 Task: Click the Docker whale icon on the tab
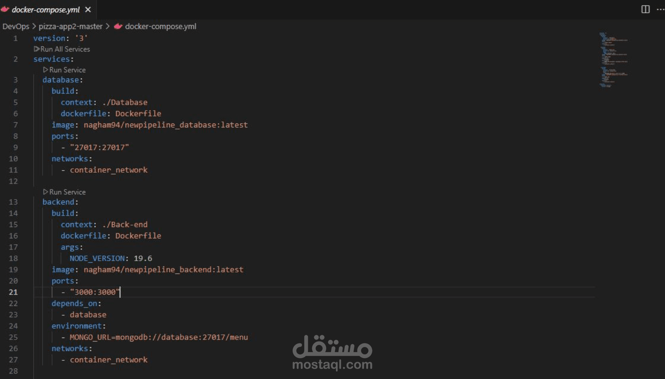point(5,9)
